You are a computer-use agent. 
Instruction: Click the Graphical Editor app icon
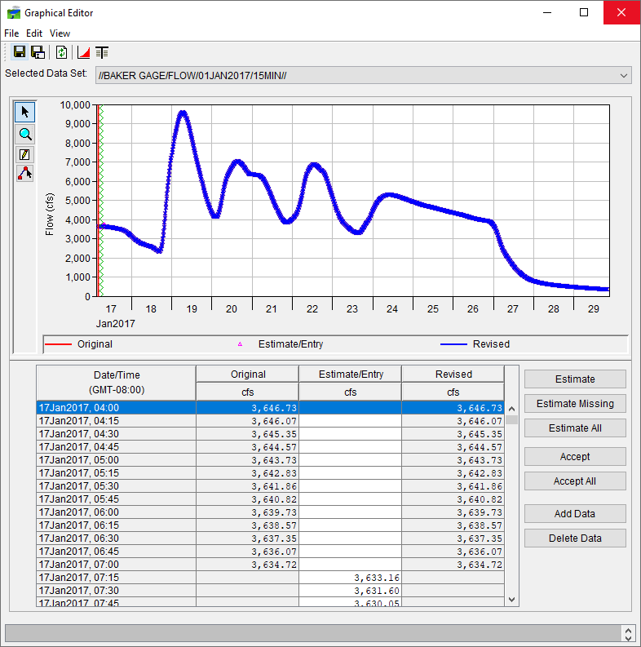[14, 13]
